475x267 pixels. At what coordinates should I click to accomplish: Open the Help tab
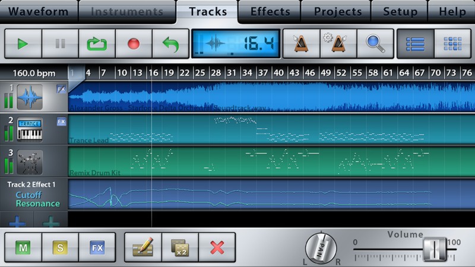(452, 11)
